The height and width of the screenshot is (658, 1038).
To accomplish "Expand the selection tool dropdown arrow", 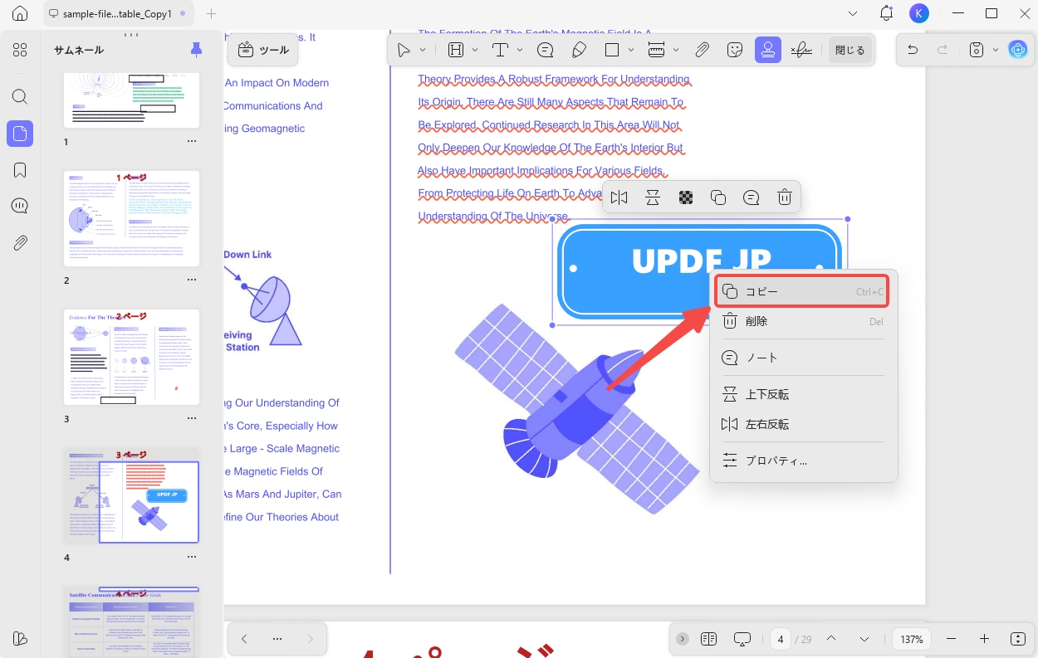I will pyautogui.click(x=423, y=50).
